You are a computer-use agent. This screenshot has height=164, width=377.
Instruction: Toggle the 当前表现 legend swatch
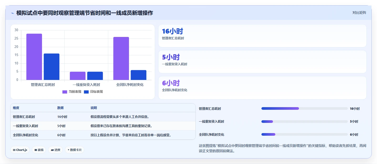pos(65,92)
